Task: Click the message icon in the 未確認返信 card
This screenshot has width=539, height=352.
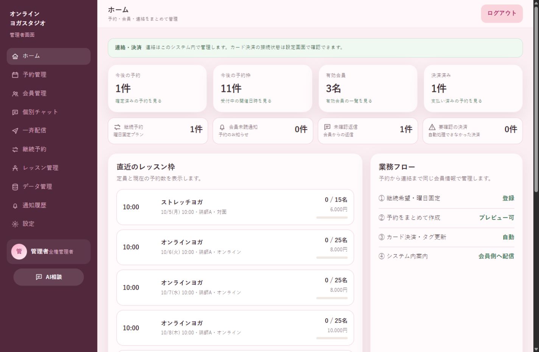Action: tap(327, 127)
